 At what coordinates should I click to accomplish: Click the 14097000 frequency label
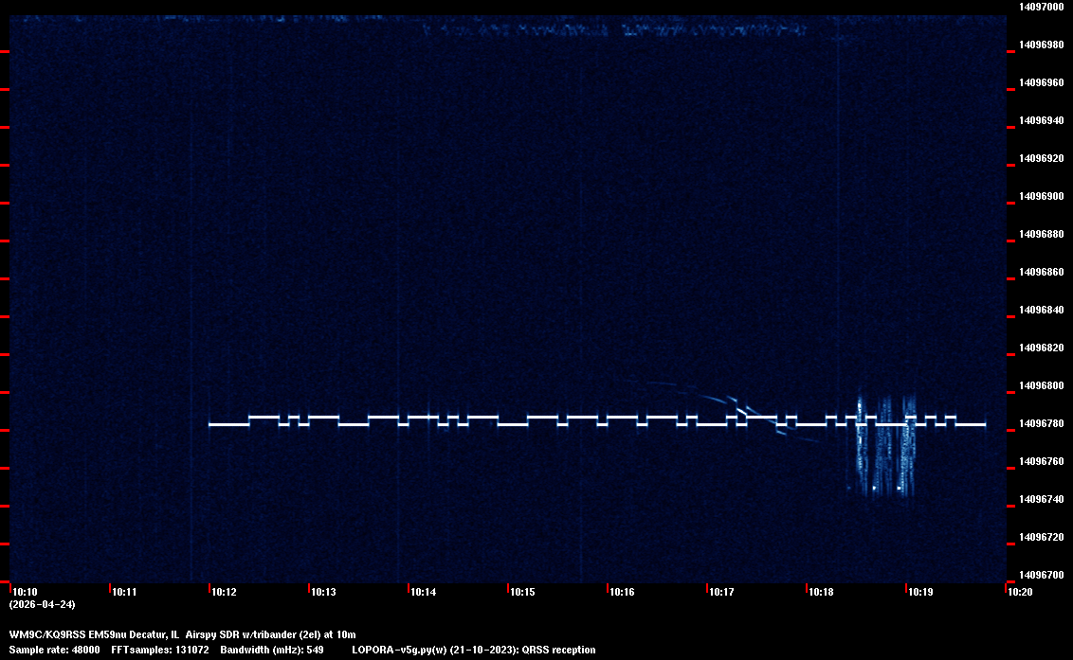[x=1041, y=7]
